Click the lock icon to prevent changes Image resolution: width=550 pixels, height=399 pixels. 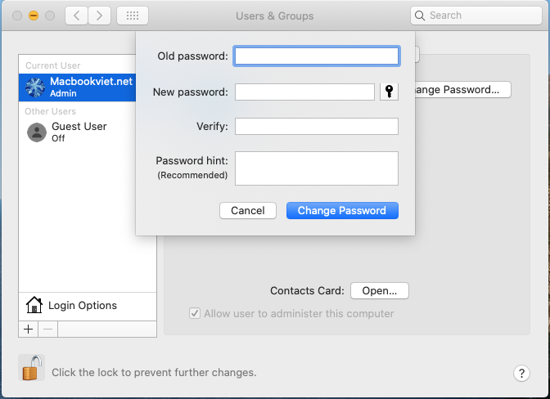coord(31,370)
